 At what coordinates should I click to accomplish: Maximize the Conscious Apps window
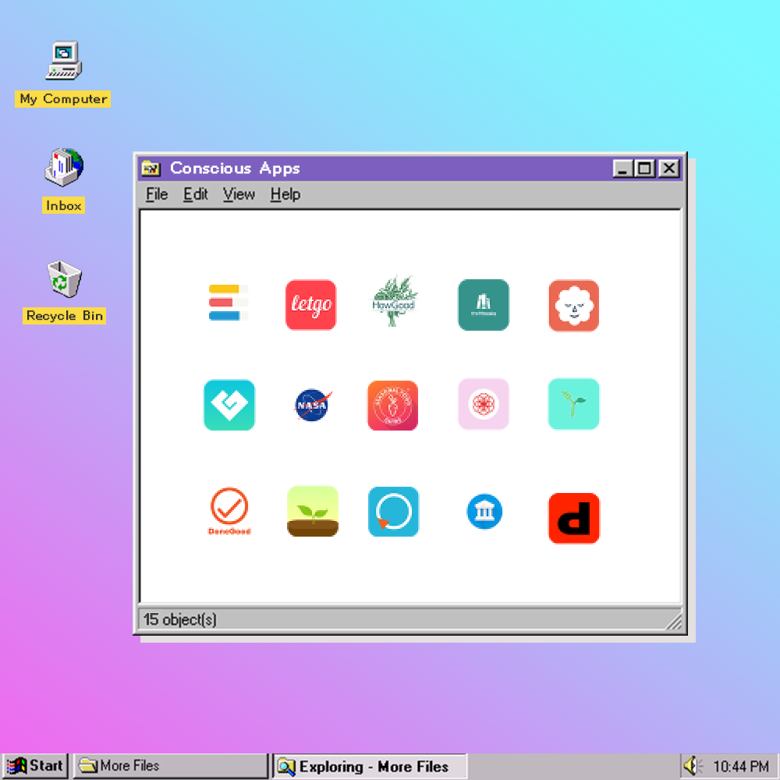[644, 168]
